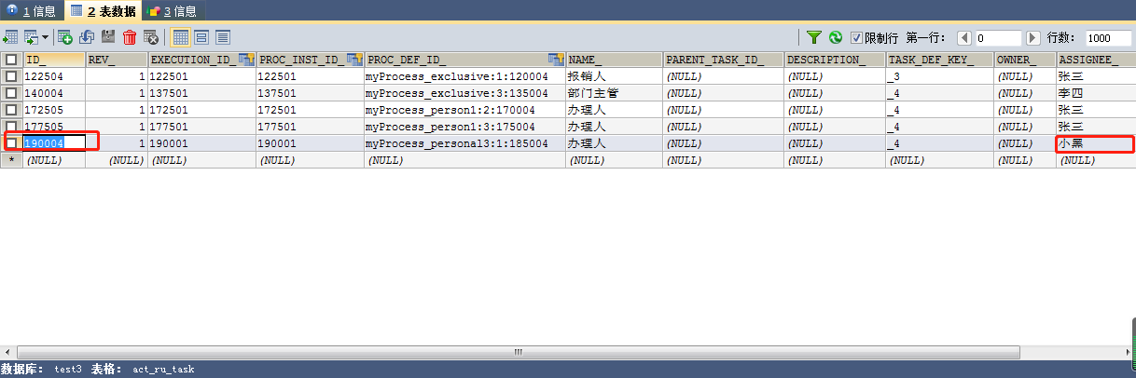Check the row checkbox for ID 122504
The width and height of the screenshot is (1136, 378).
(x=11, y=76)
